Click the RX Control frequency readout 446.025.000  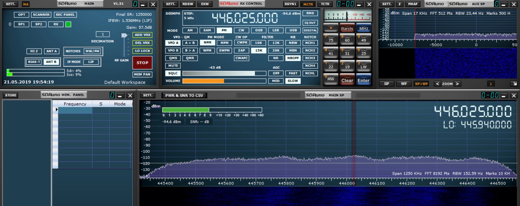tap(245, 18)
